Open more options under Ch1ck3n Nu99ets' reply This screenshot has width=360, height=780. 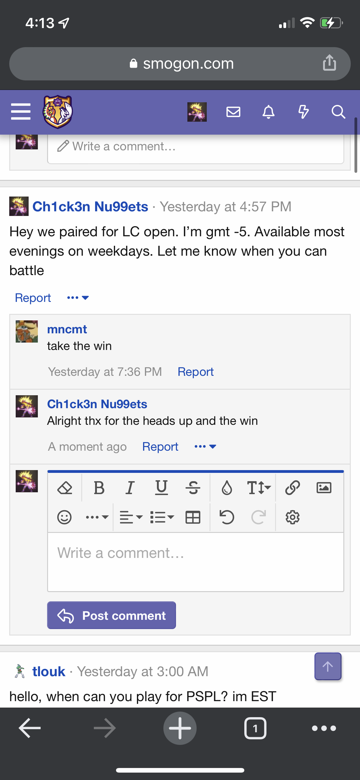[205, 446]
